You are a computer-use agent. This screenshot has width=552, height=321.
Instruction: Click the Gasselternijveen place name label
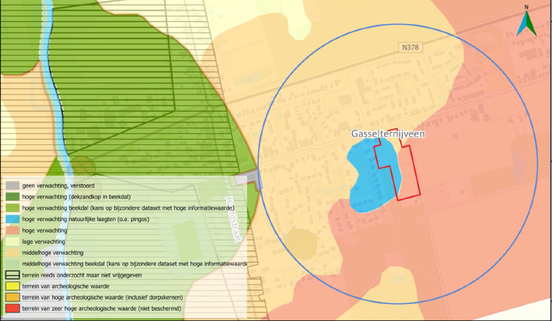(388, 134)
